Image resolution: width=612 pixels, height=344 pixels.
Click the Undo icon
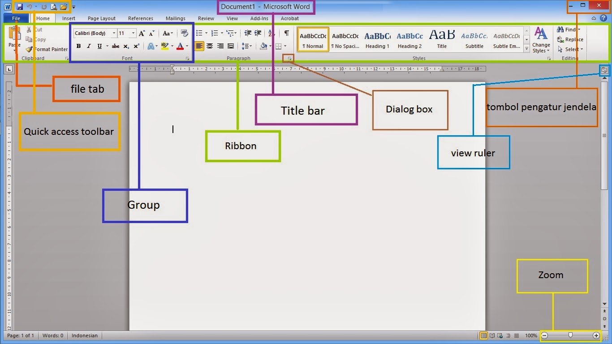coord(30,7)
